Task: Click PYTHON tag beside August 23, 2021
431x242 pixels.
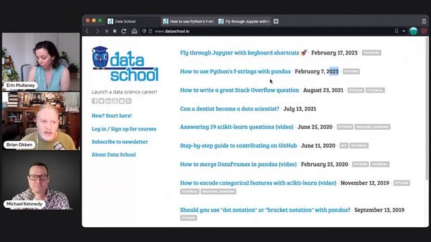Action: [356, 90]
